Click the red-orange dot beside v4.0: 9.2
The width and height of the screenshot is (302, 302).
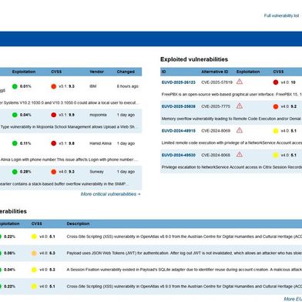(276, 106)
